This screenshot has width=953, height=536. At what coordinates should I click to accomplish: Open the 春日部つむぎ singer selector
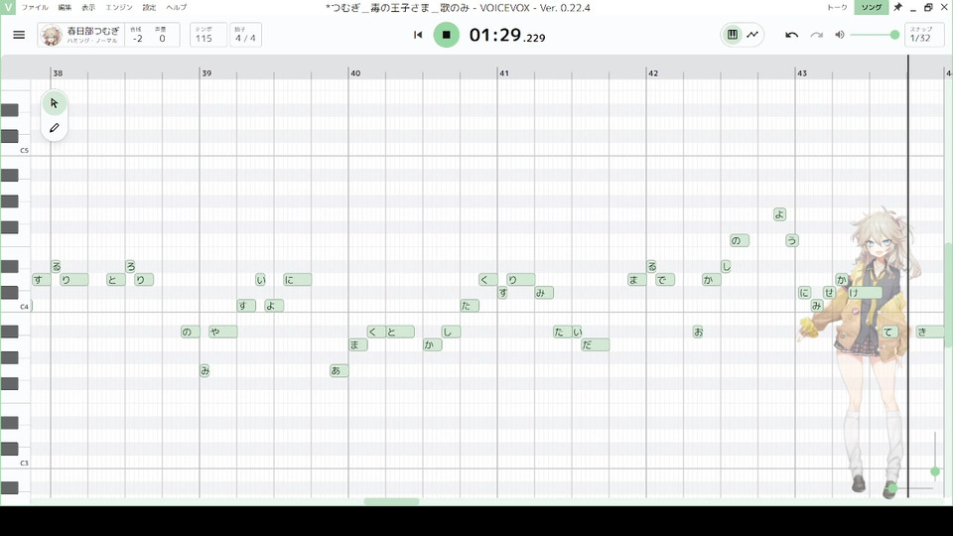click(x=80, y=35)
